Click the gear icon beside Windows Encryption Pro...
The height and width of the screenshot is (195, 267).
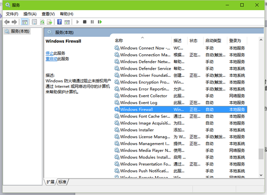(x=117, y=82)
